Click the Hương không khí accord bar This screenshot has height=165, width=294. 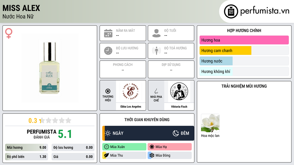coord(244,71)
